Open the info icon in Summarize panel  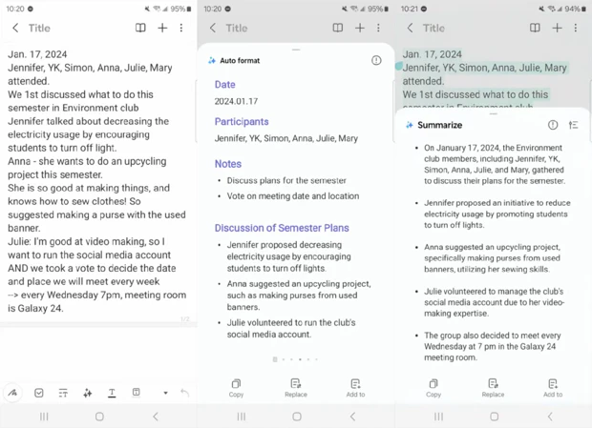553,125
